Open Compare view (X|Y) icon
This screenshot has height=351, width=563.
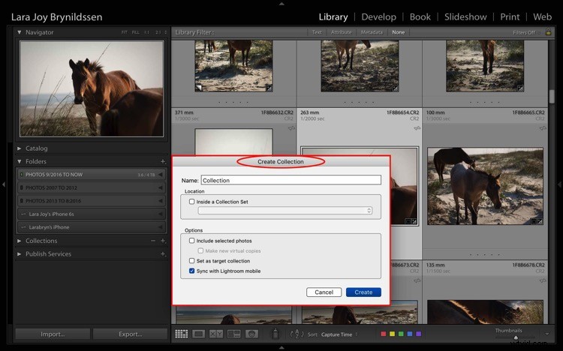pyautogui.click(x=215, y=334)
